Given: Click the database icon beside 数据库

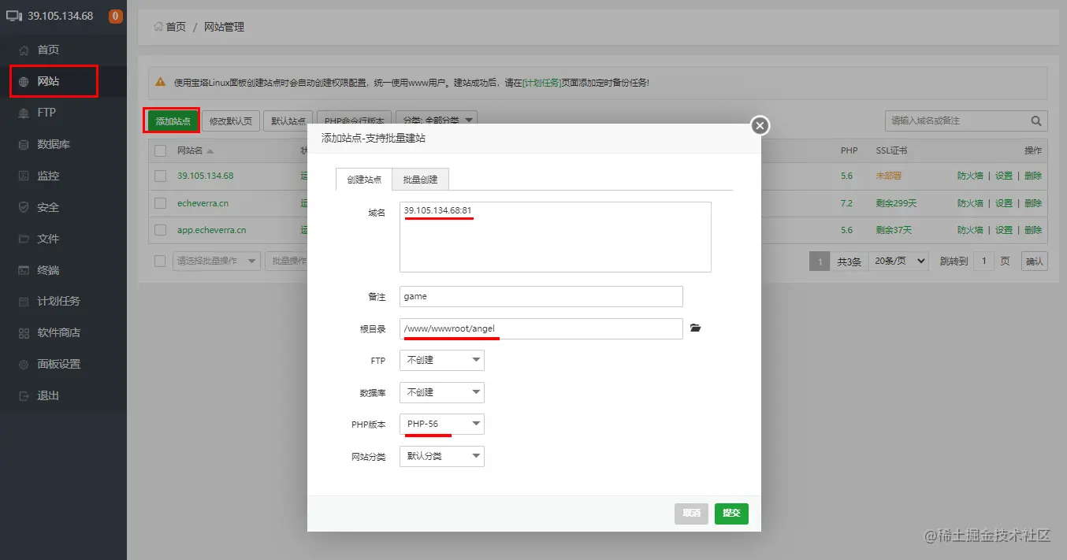Looking at the screenshot, I should pos(24,144).
